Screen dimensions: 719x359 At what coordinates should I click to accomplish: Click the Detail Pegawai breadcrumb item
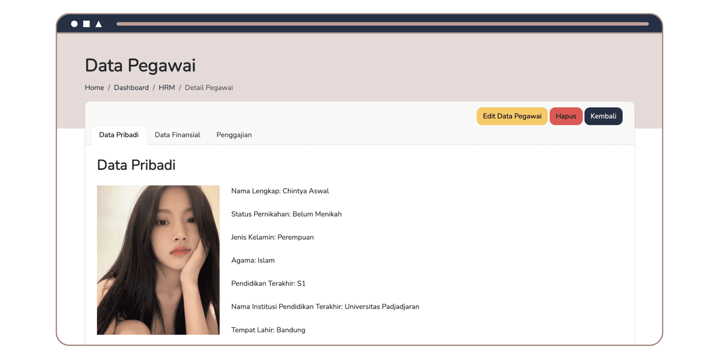tap(209, 88)
